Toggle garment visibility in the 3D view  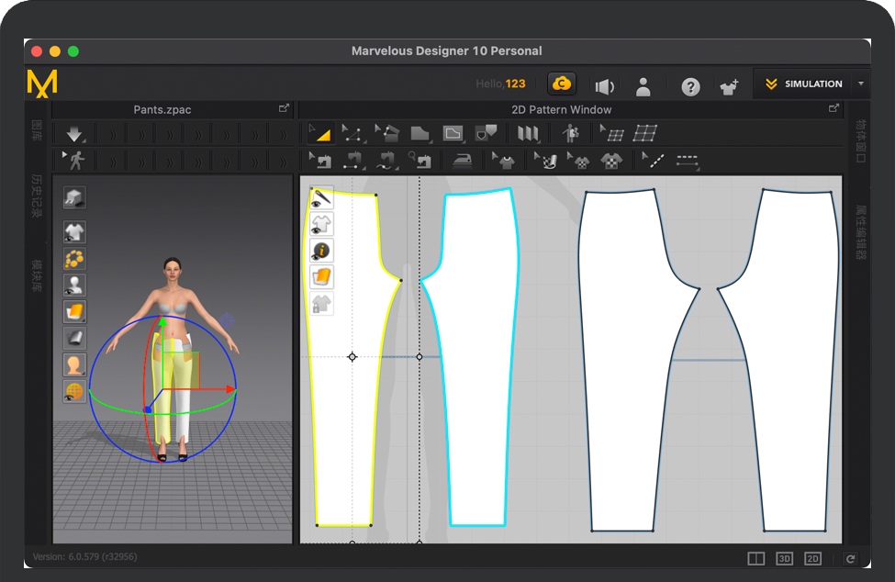click(74, 231)
